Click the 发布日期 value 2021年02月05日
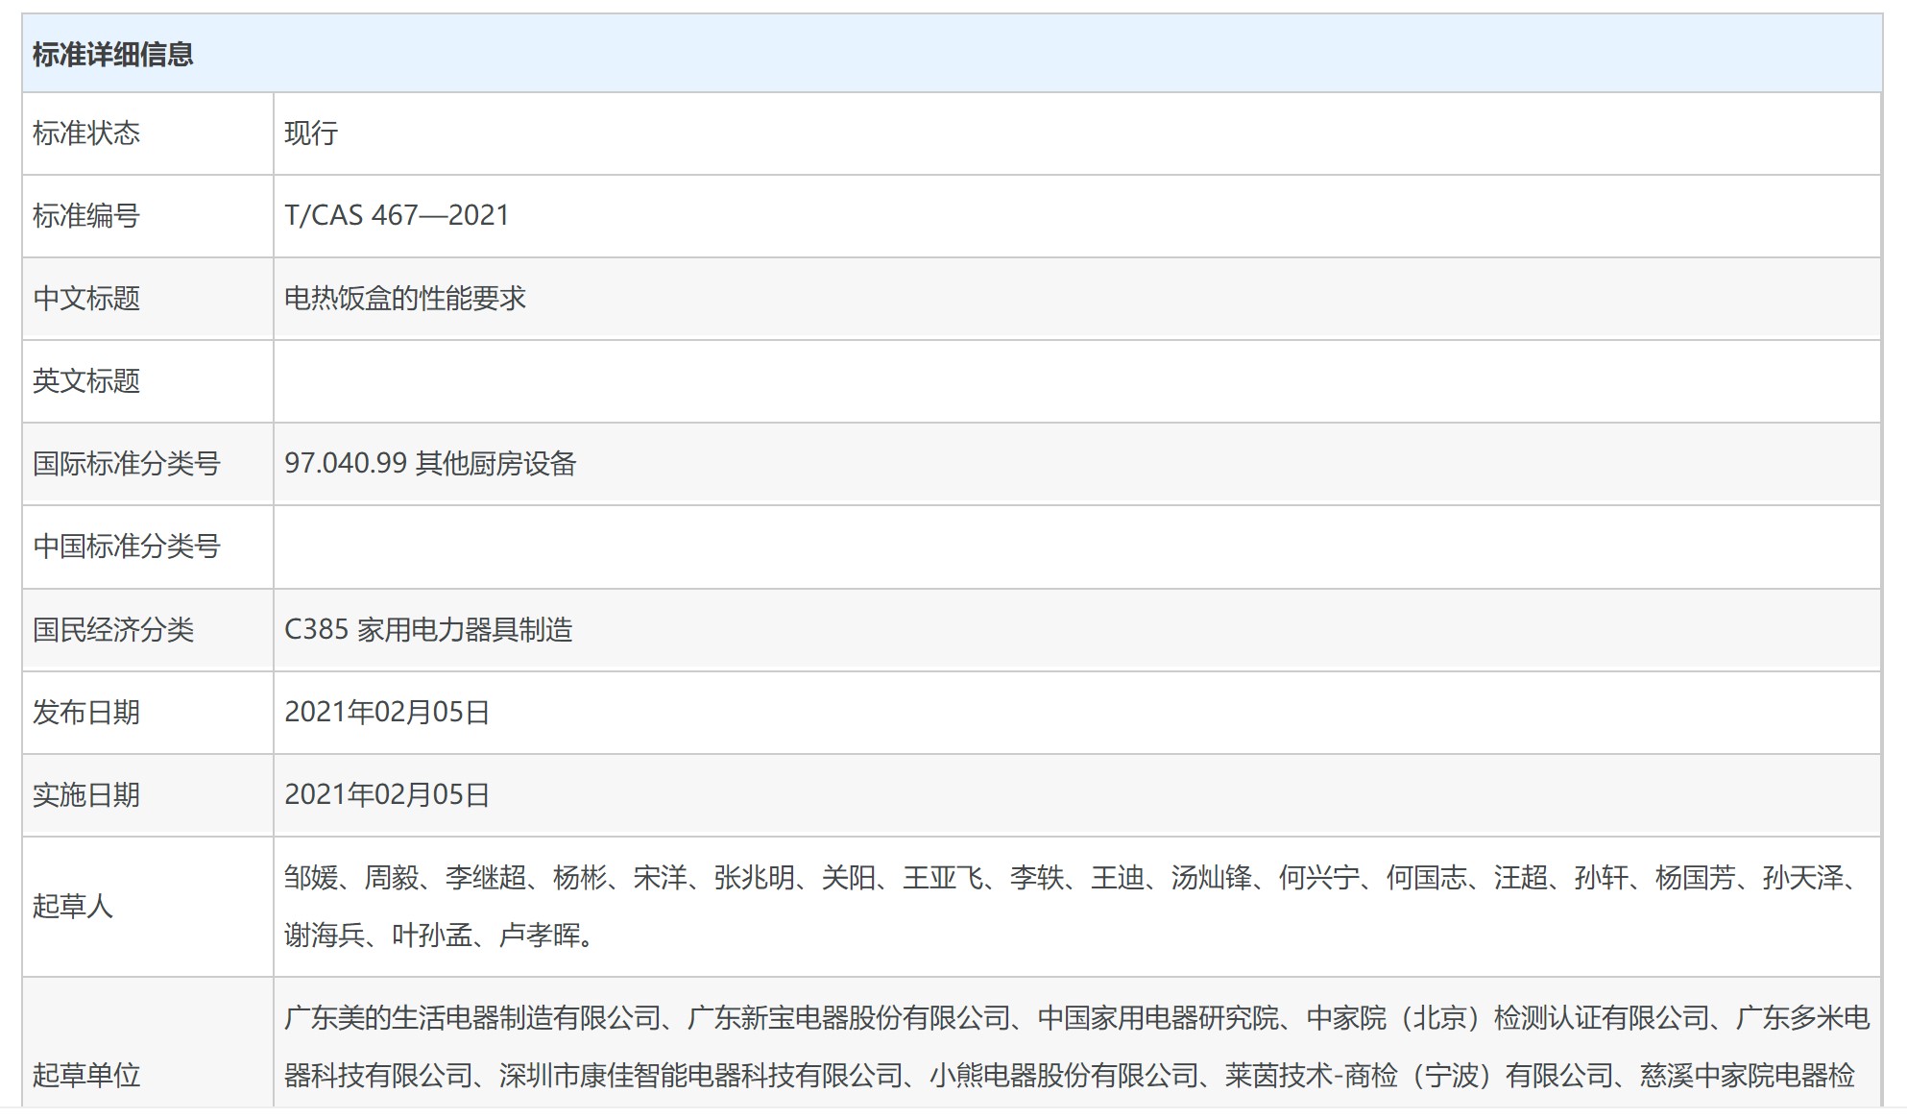 click(387, 713)
